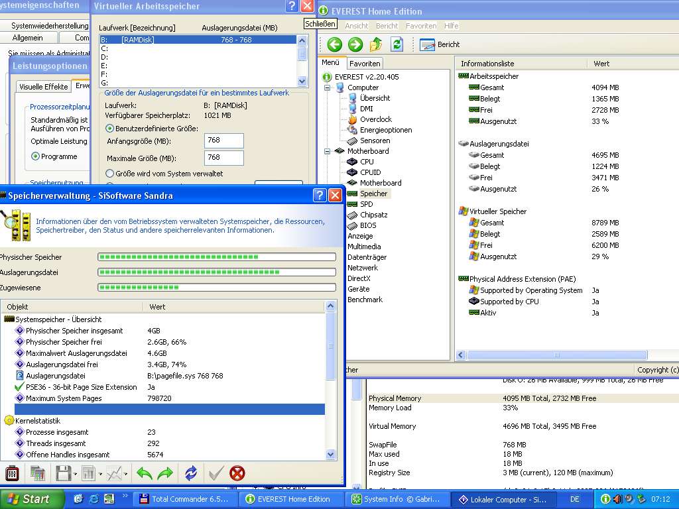Select Übersicht in EVEREST tree

(x=375, y=98)
